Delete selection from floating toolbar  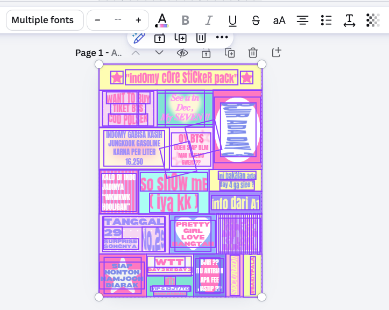(201, 38)
